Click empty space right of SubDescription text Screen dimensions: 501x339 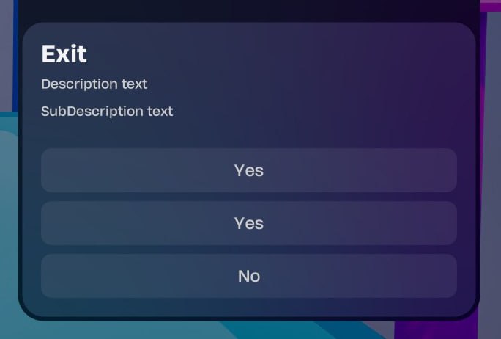click(x=322, y=112)
